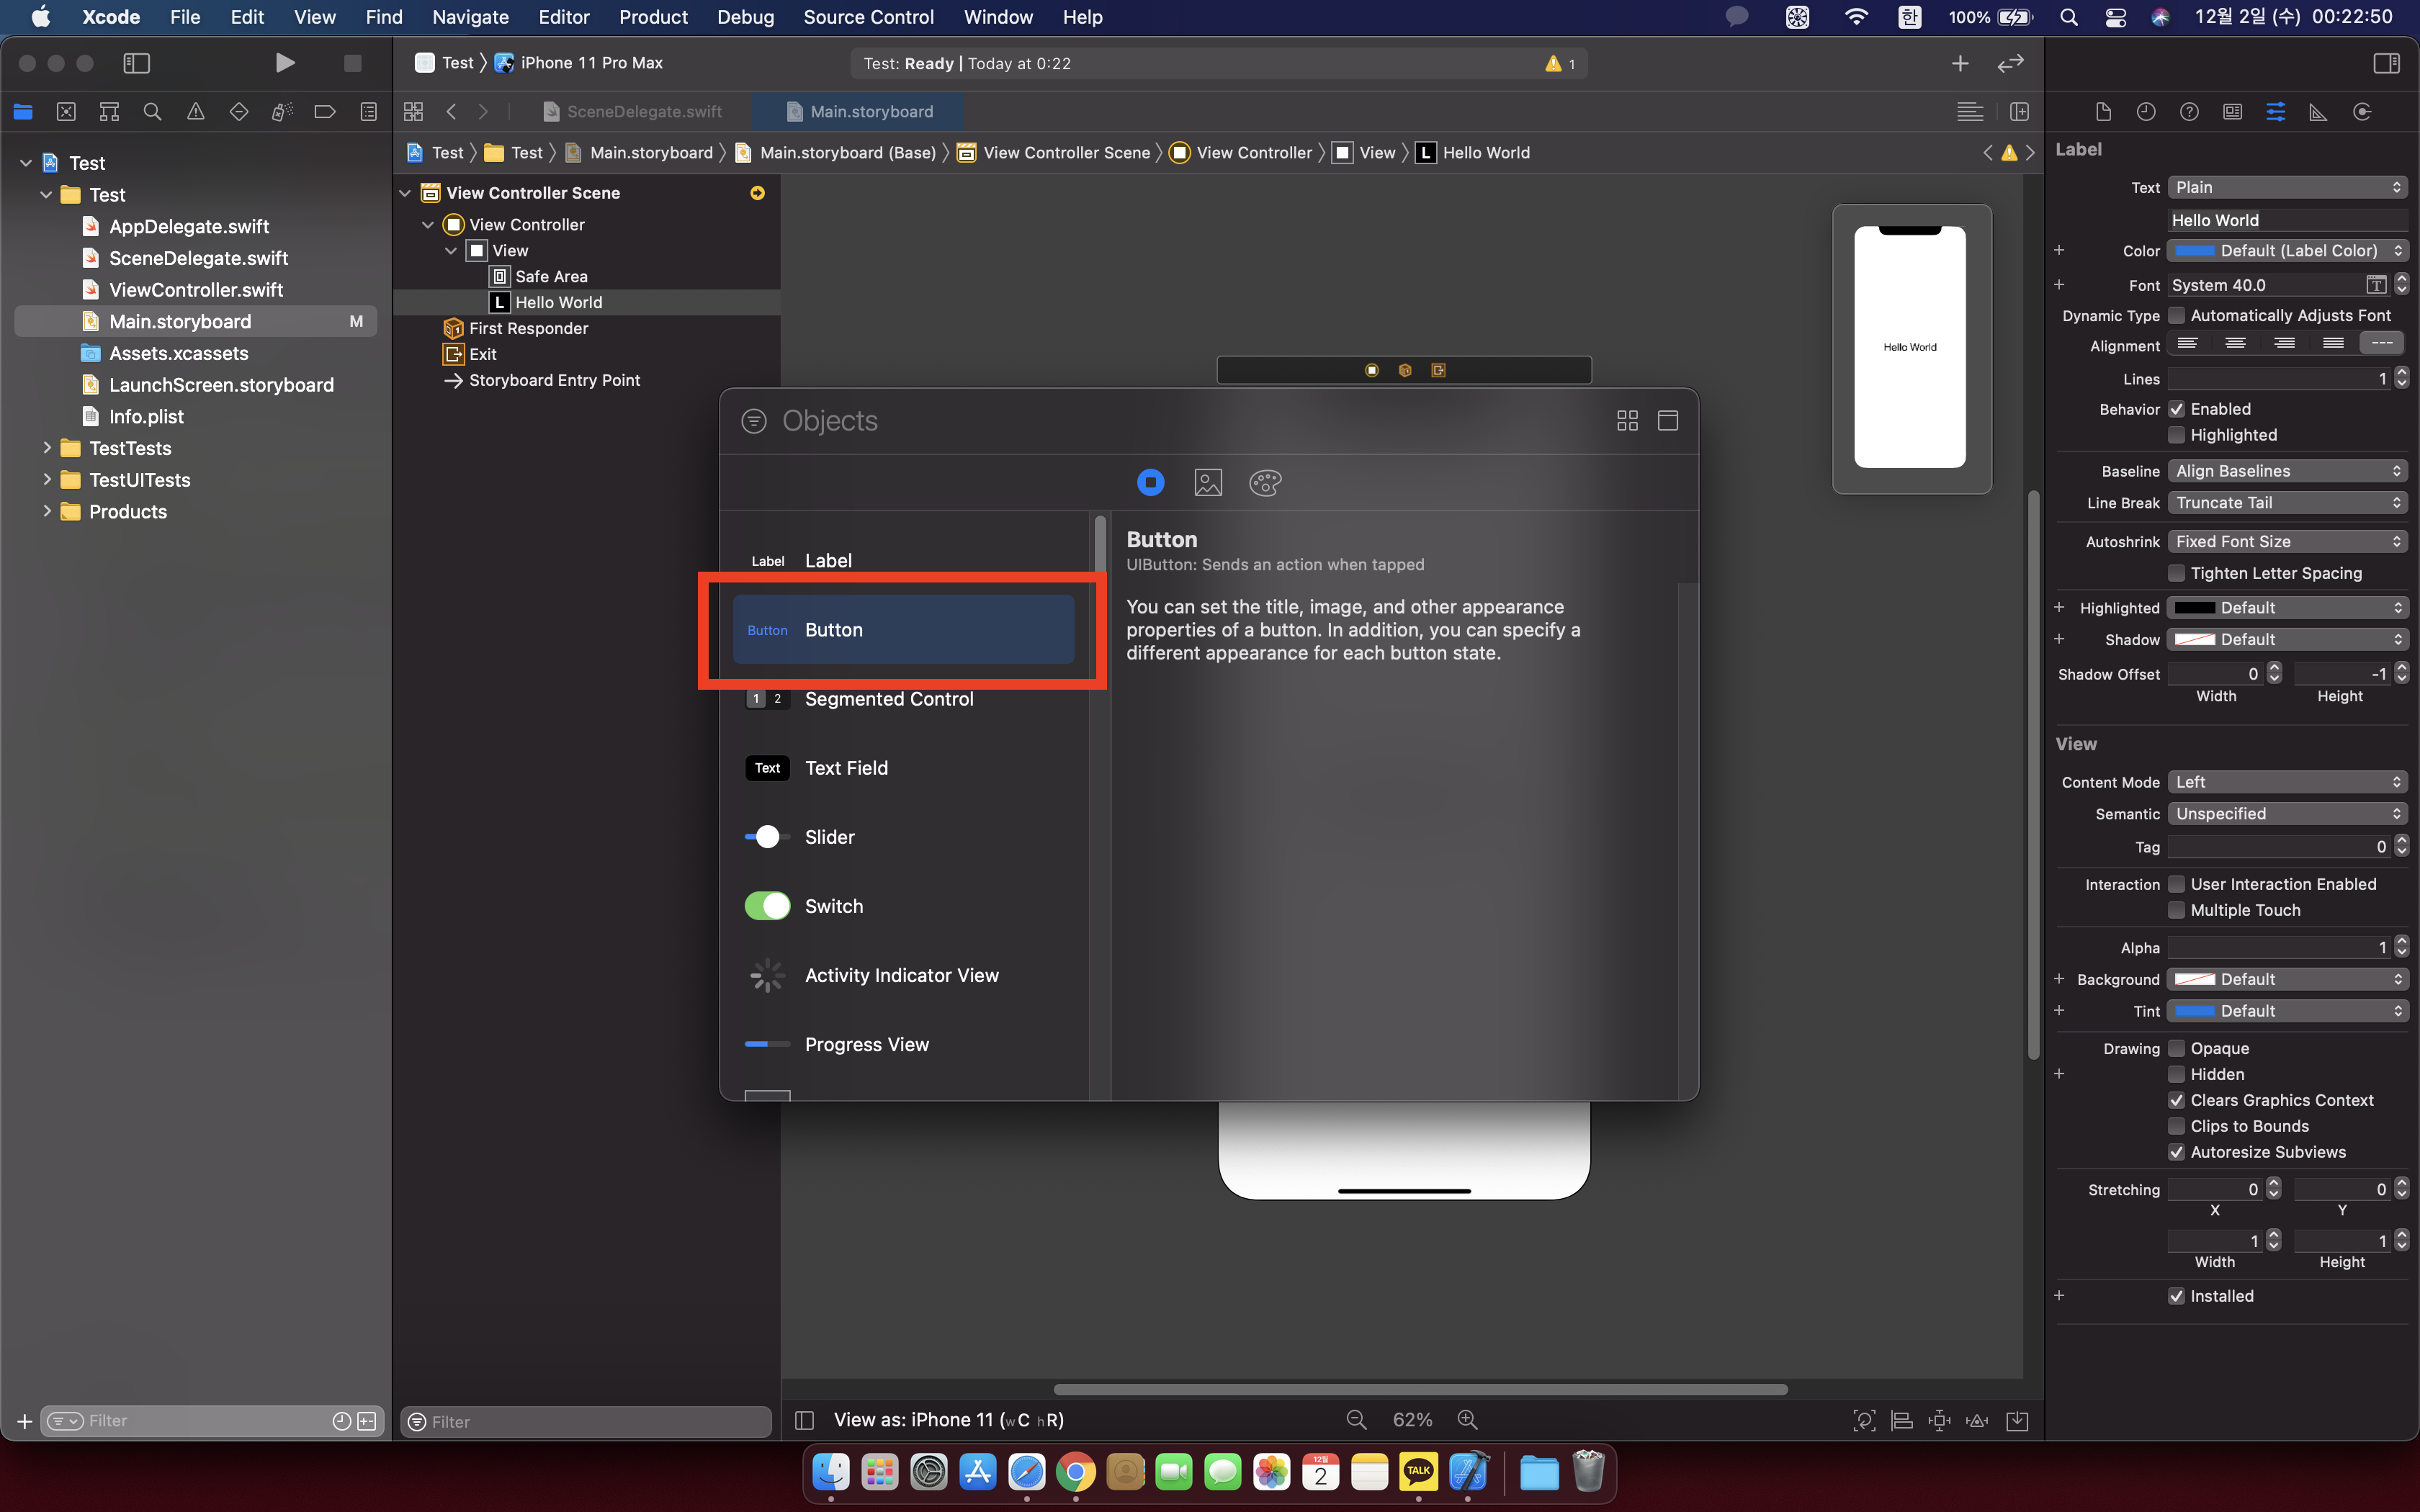The height and width of the screenshot is (1512, 2420).
Task: Check the Hidden drawing checkbox
Action: [2176, 1074]
